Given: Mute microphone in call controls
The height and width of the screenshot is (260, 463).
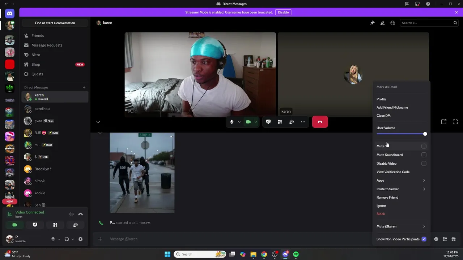Looking at the screenshot, I should click(231, 122).
